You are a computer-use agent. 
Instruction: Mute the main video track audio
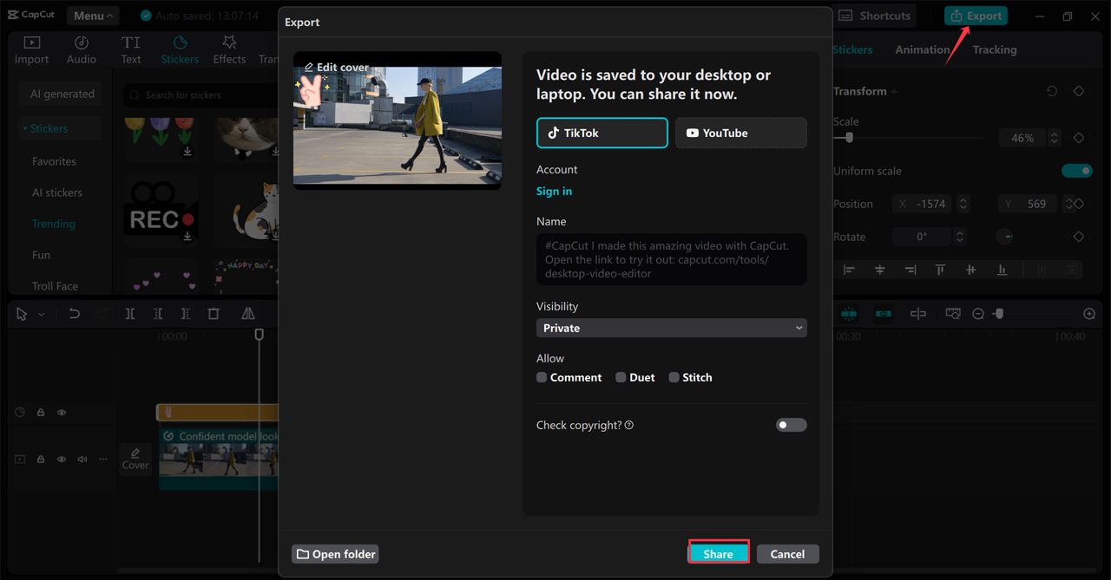pos(82,459)
